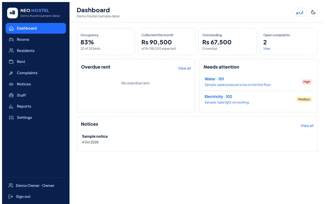
Task: Select Rent in the sidebar
Action: coord(36,62)
